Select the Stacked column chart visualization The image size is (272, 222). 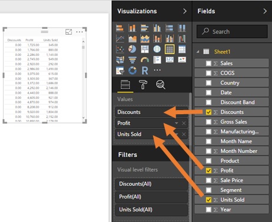click(132, 28)
